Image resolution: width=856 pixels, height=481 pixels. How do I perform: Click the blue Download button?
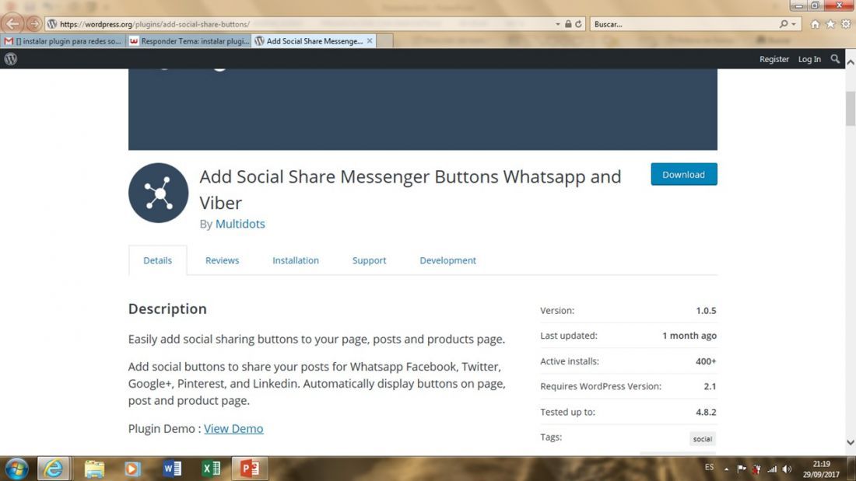(x=683, y=174)
